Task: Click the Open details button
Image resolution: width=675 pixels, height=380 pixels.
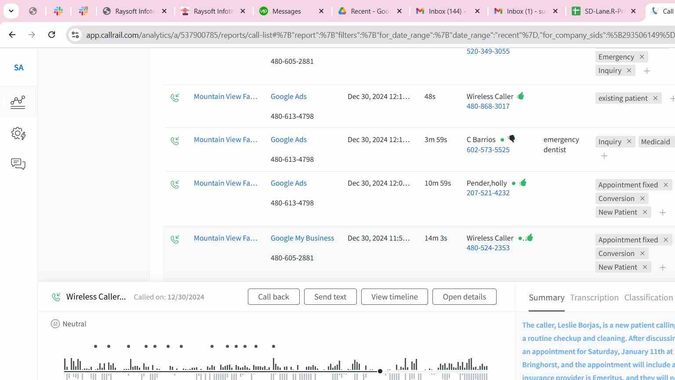Action: point(465,297)
